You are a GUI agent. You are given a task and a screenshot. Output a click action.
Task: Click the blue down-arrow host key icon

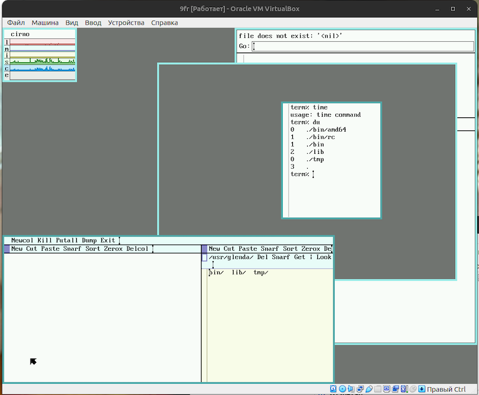pyautogui.click(x=422, y=389)
